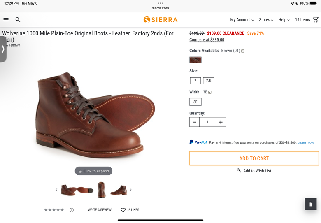Select size 7

click(195, 81)
